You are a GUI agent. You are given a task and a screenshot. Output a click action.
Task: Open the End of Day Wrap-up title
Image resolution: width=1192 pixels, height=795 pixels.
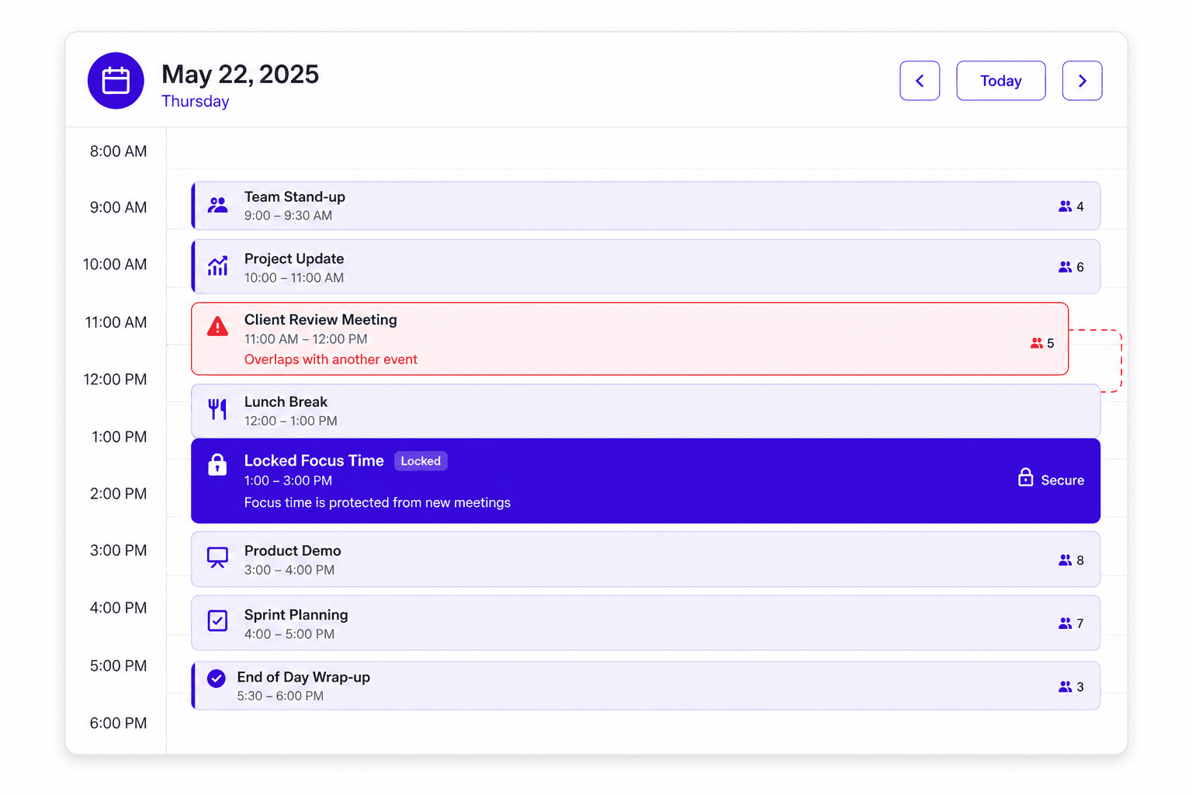[x=303, y=677]
